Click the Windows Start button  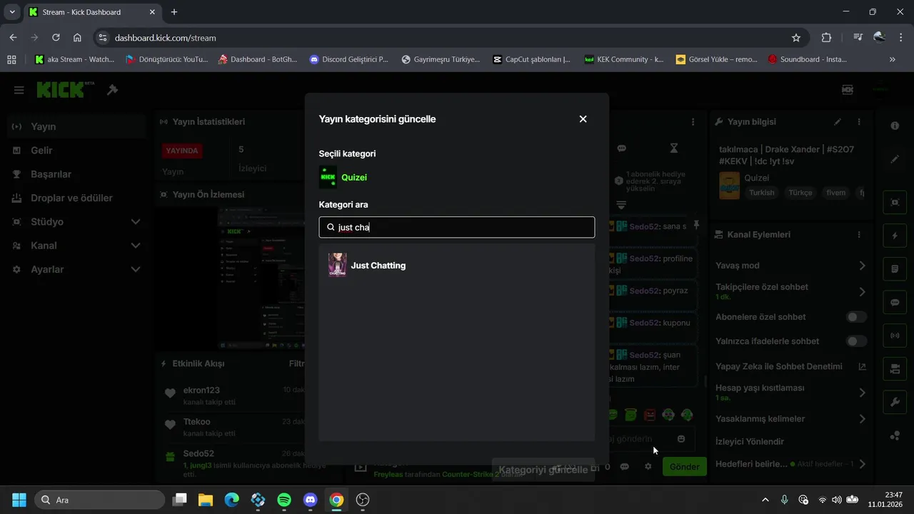19,500
